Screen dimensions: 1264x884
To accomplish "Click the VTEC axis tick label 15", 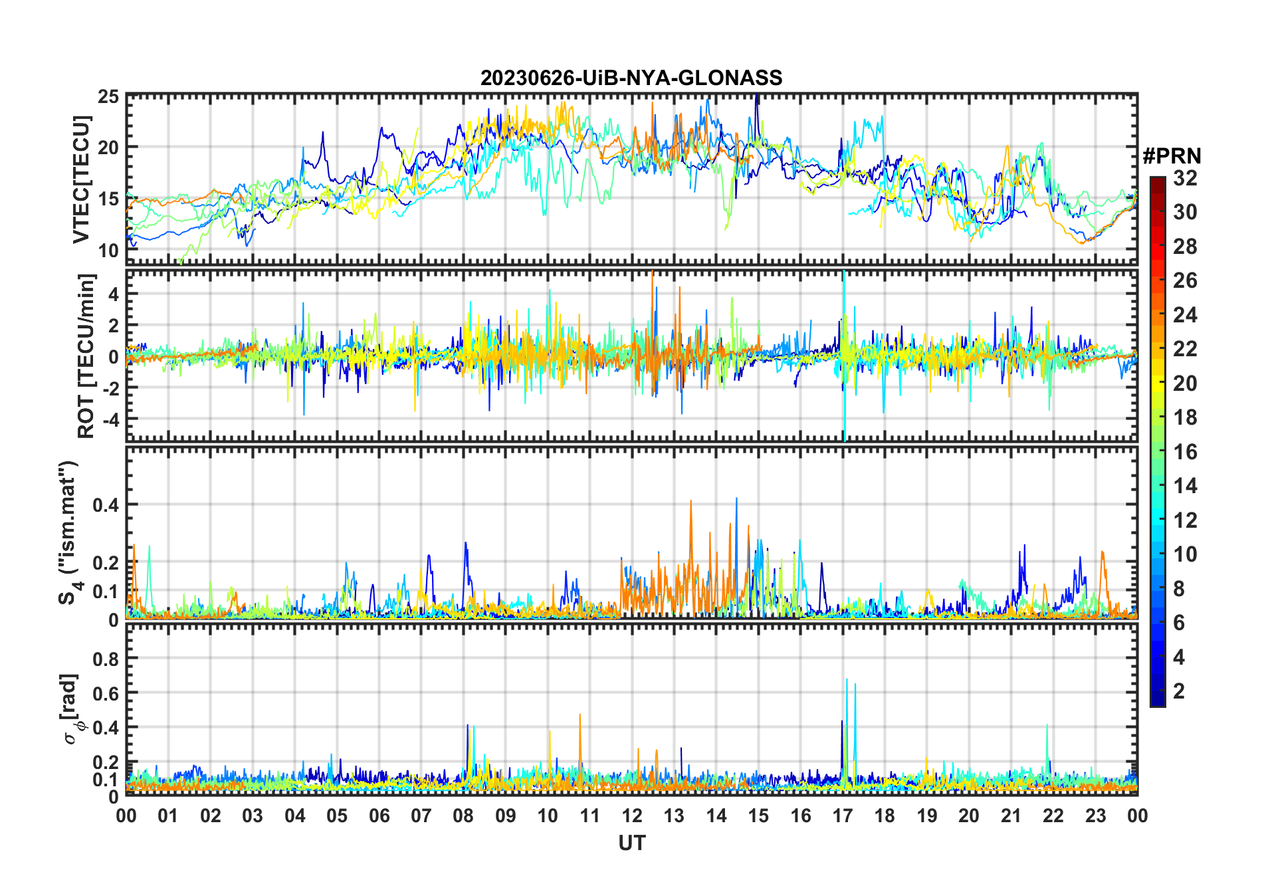I will [x=108, y=199].
